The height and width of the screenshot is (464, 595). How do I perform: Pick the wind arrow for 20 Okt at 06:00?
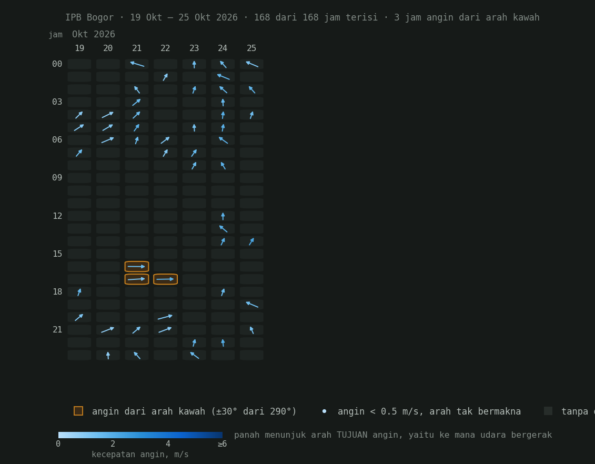point(108,140)
